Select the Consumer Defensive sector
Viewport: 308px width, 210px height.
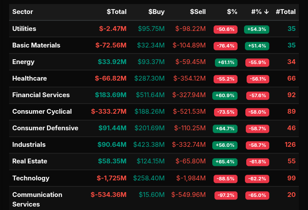coord(45,128)
